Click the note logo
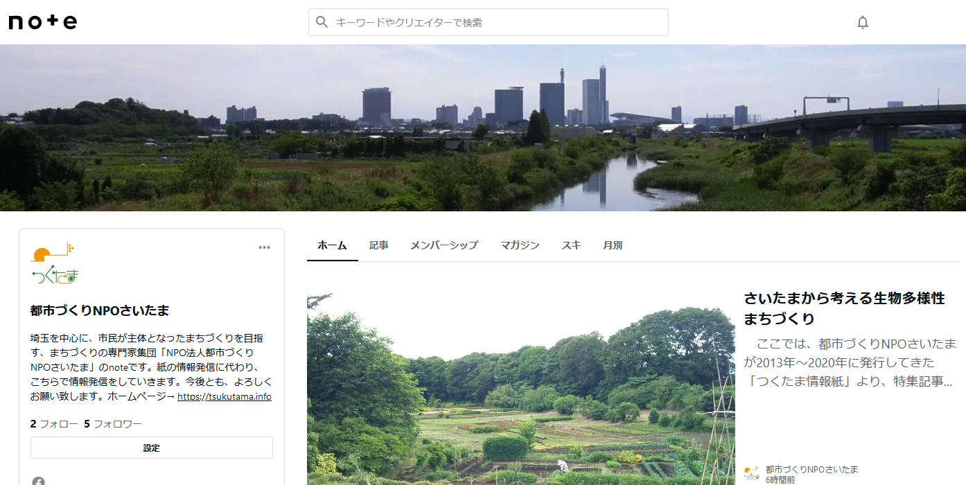Viewport: 966px width, 485px height. (x=43, y=22)
